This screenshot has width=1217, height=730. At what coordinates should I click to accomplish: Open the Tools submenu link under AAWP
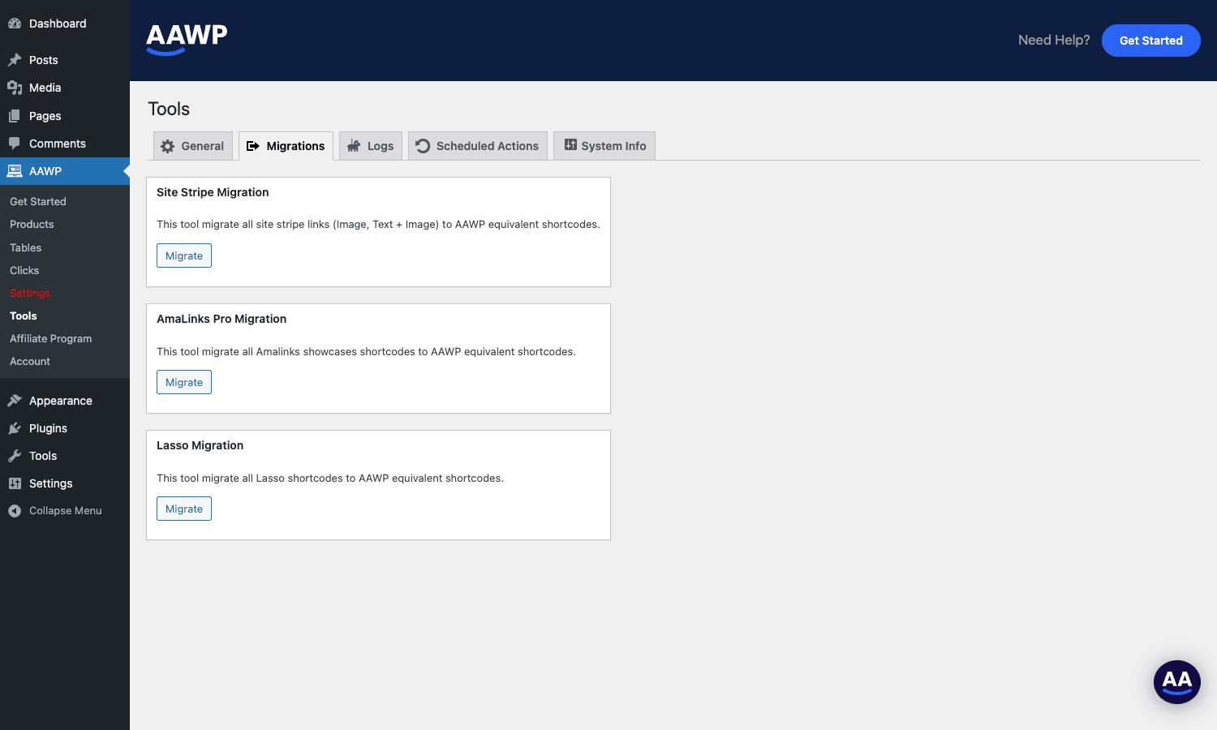(x=24, y=316)
